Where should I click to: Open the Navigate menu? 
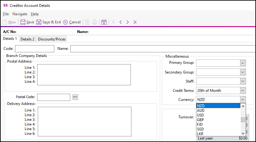(20, 14)
